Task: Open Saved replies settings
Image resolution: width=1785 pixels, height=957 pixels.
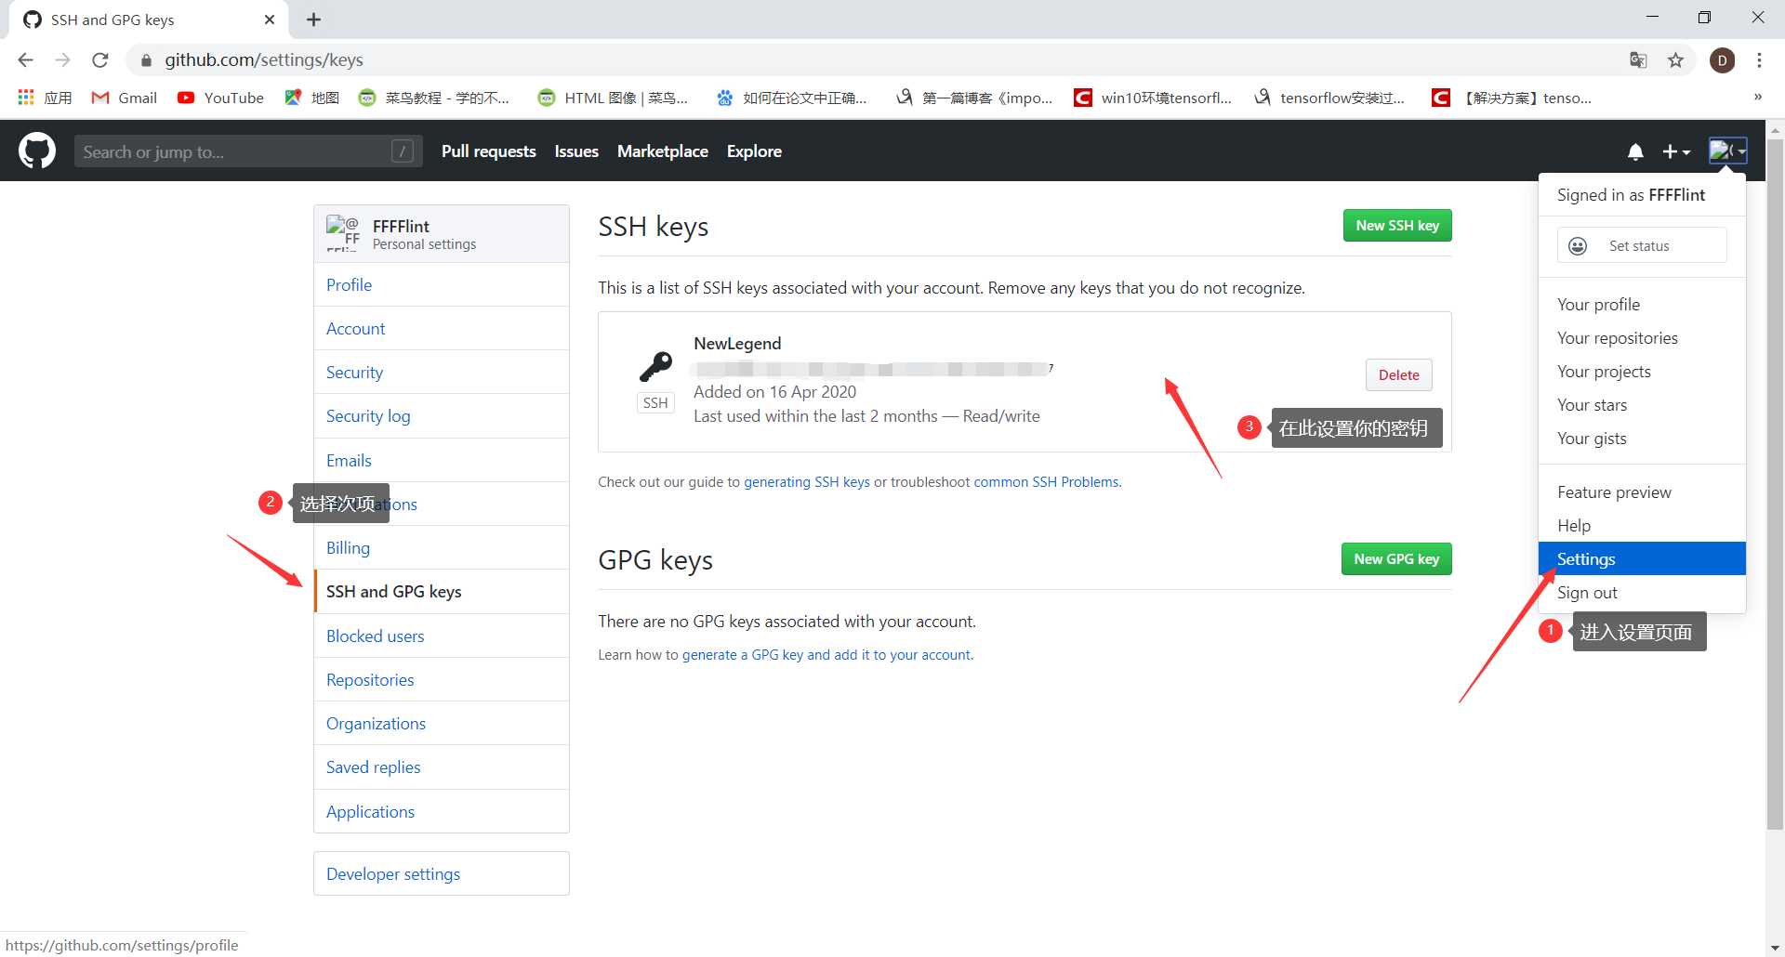Action: (442, 767)
